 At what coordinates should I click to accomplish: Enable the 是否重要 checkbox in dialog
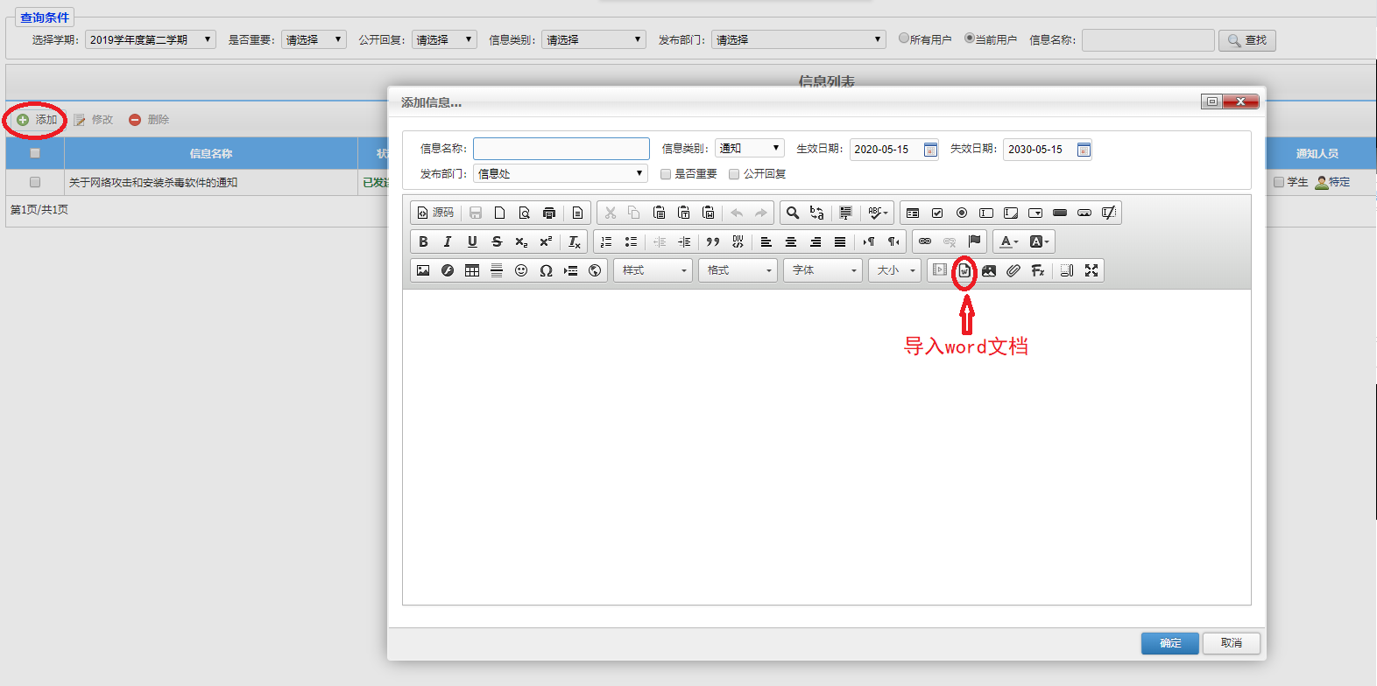click(x=666, y=174)
